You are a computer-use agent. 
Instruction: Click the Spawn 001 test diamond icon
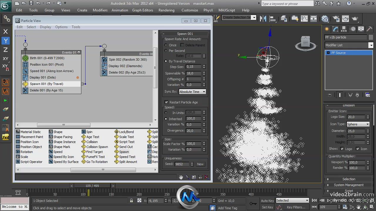[x=26, y=84]
